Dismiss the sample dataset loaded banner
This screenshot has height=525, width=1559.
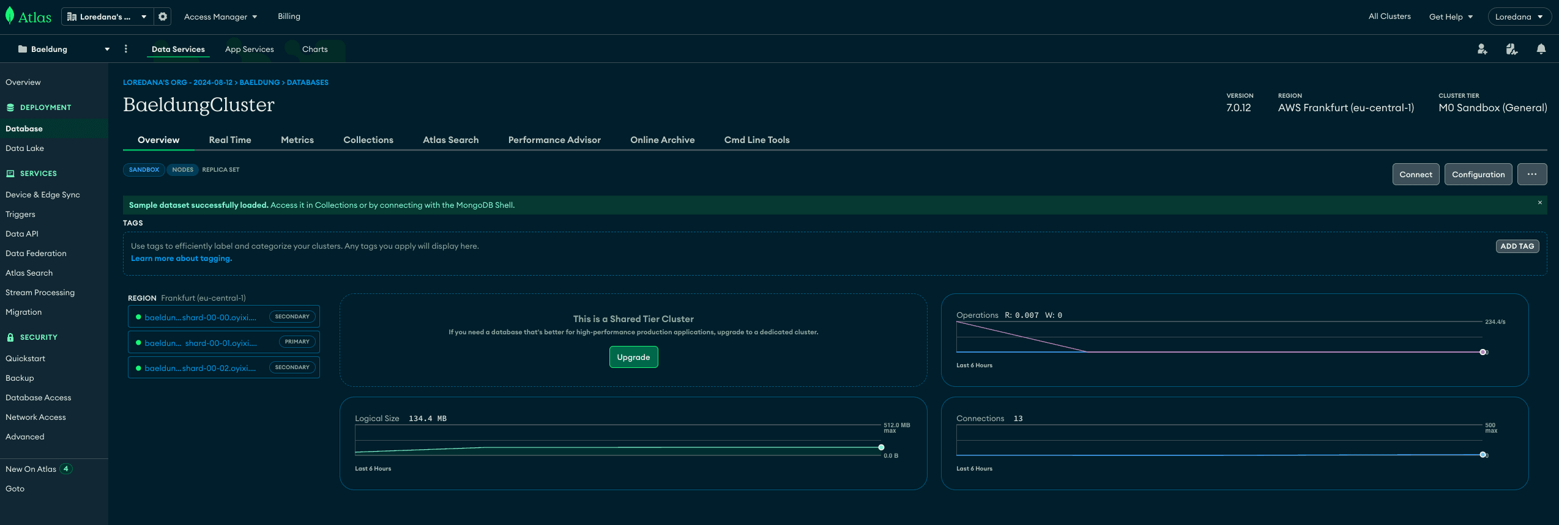(x=1540, y=202)
